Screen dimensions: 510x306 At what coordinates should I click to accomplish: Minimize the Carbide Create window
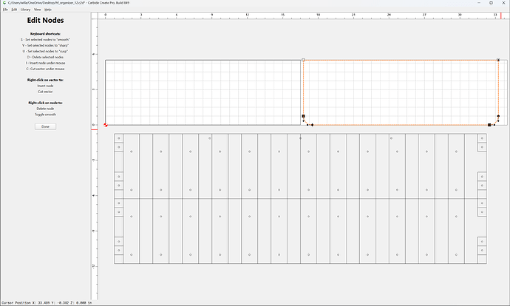[480, 3]
